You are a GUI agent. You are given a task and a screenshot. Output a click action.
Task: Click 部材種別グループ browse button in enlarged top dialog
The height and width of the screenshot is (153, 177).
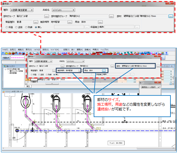(111, 16)
